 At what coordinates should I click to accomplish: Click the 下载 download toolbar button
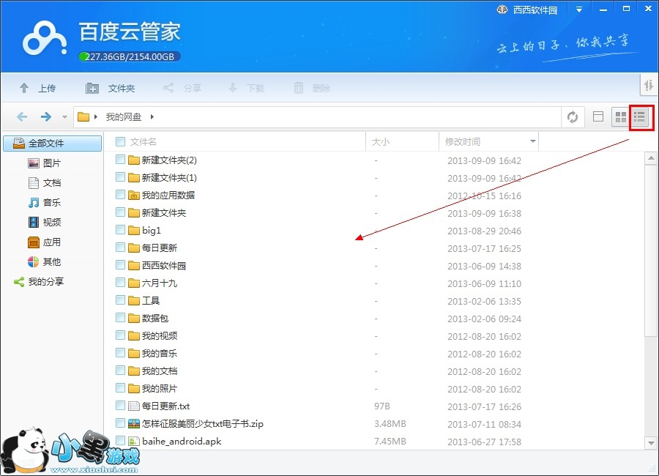[x=246, y=88]
